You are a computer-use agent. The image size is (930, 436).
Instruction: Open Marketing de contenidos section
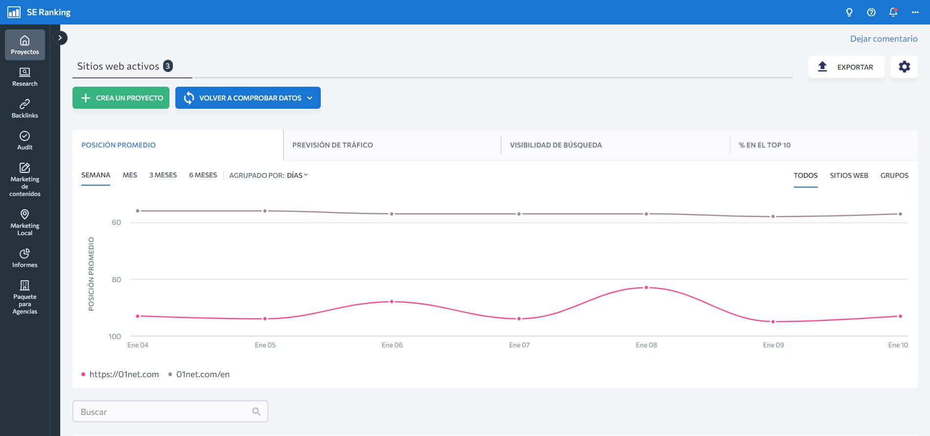pos(25,180)
